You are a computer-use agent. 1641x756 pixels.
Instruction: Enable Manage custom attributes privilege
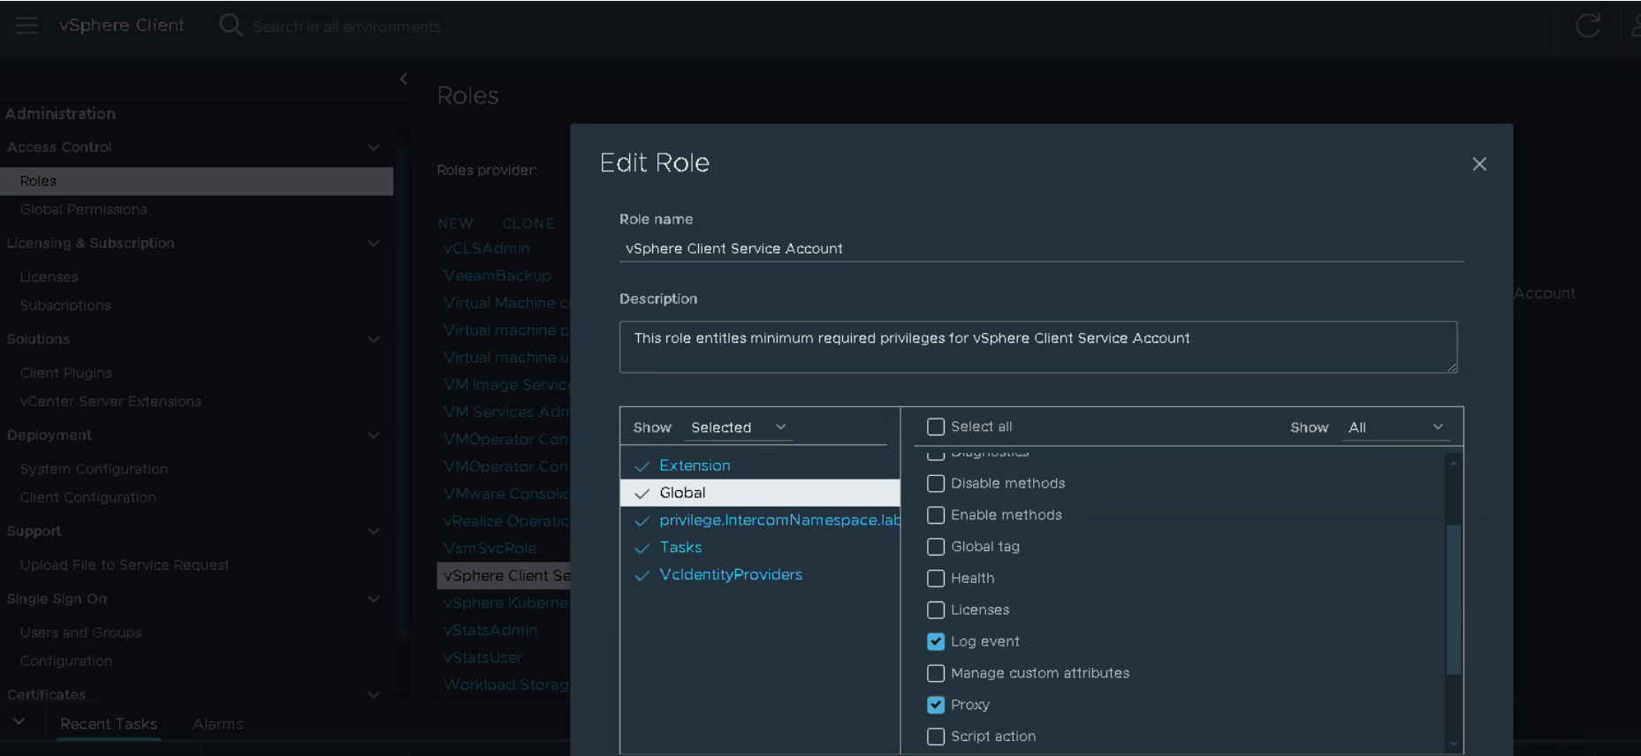pos(936,674)
